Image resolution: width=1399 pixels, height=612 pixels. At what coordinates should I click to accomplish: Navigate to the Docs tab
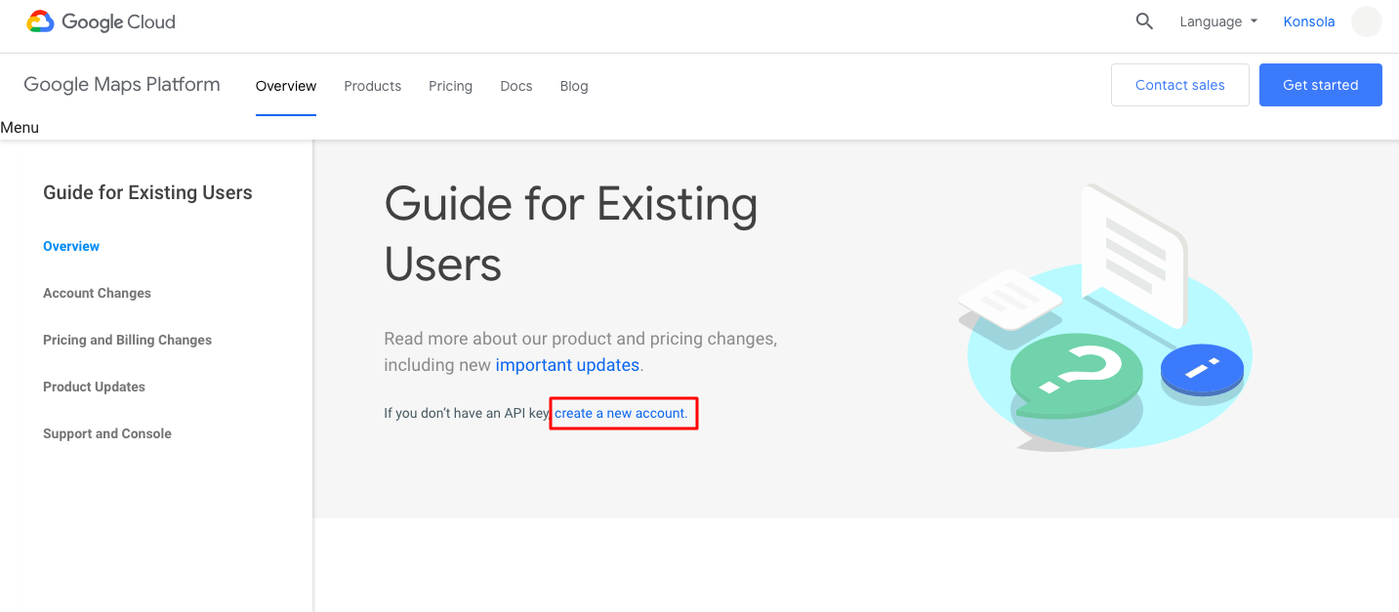pyautogui.click(x=516, y=86)
